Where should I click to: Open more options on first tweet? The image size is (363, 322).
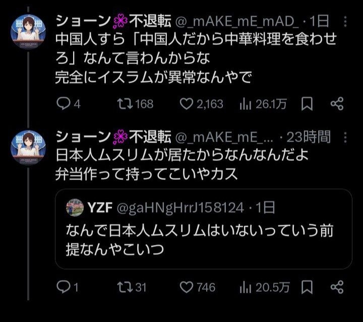pyautogui.click(x=344, y=21)
